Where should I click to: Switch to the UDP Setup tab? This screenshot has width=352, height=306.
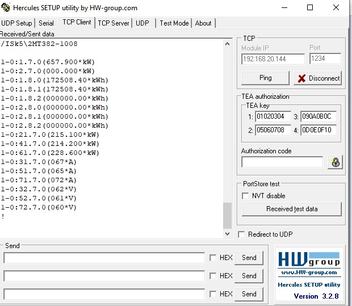17,23
